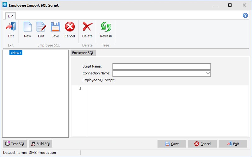
Task: Click the app icon in the title bar
Action: click(5, 5)
